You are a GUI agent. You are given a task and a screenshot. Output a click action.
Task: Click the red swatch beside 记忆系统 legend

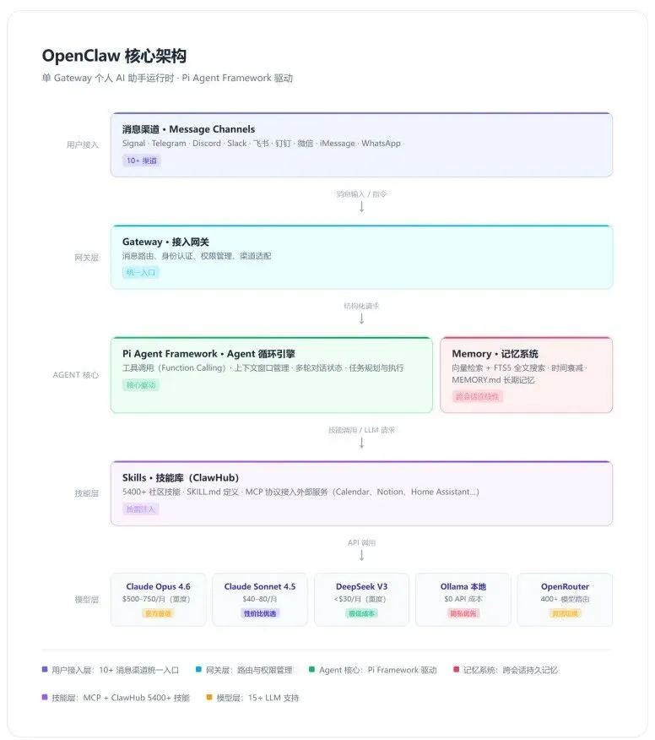(x=456, y=669)
